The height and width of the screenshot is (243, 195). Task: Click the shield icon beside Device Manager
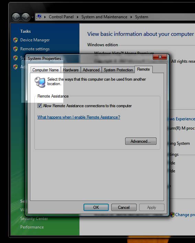click(15, 40)
